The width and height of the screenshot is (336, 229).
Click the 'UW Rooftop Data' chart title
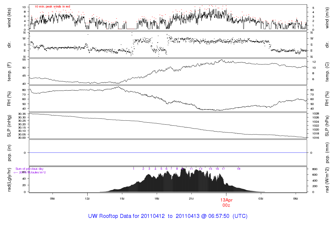pos(168,216)
